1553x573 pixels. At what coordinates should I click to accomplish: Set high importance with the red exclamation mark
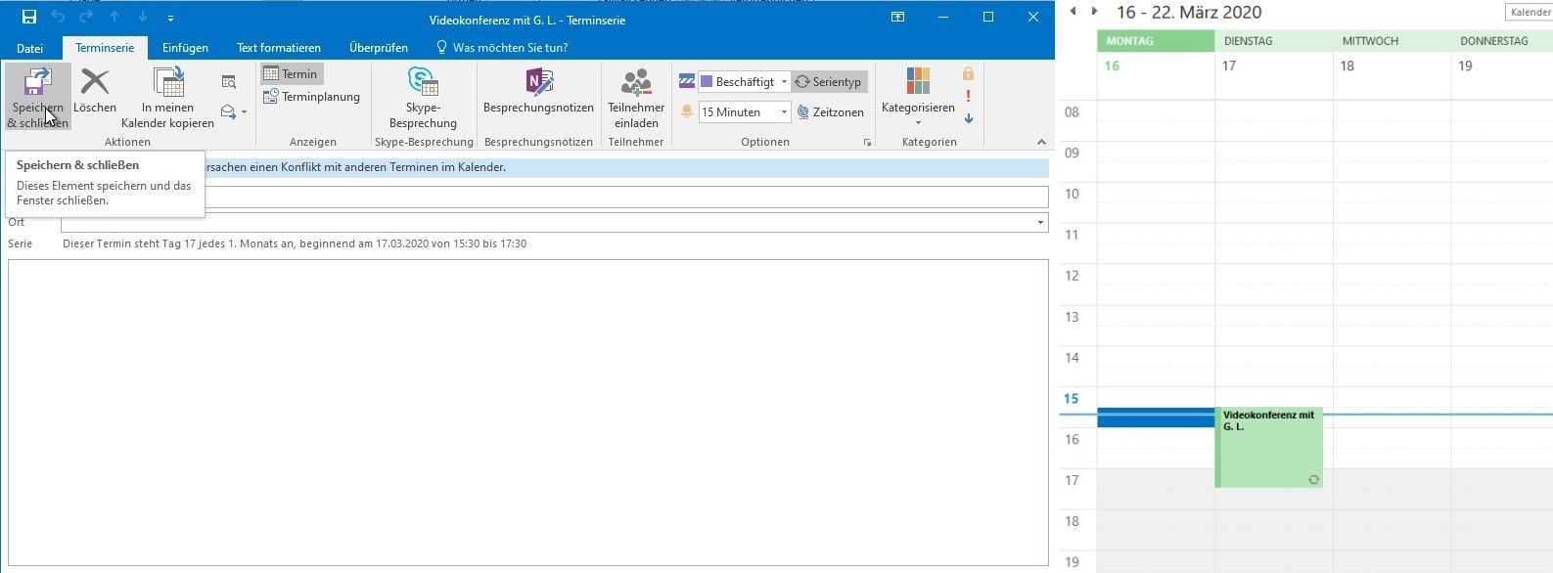[968, 96]
